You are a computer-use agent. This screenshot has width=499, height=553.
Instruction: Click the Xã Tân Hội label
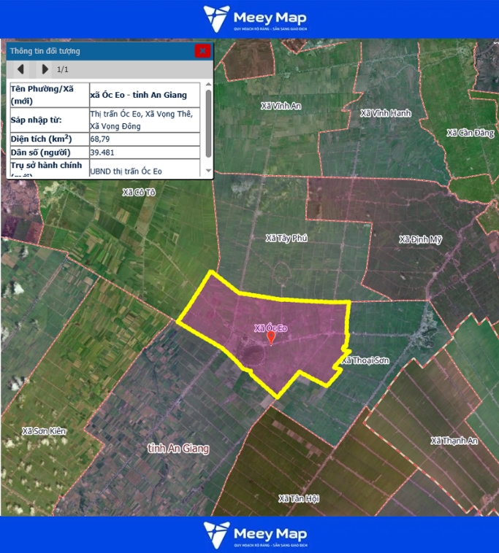coord(299,499)
